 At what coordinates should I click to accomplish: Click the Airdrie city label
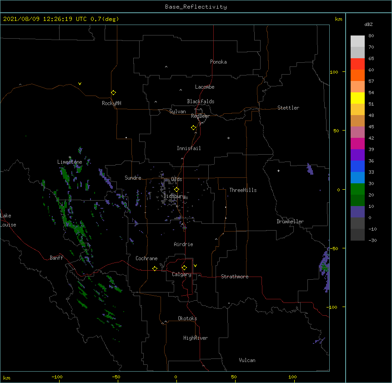click(184, 244)
